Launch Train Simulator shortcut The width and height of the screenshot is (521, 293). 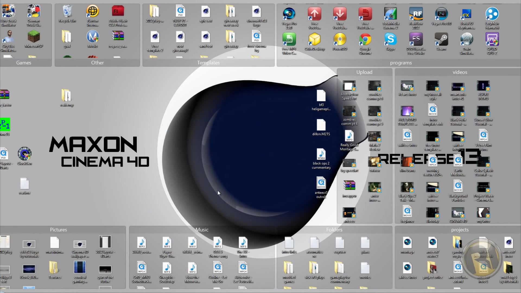point(466,43)
